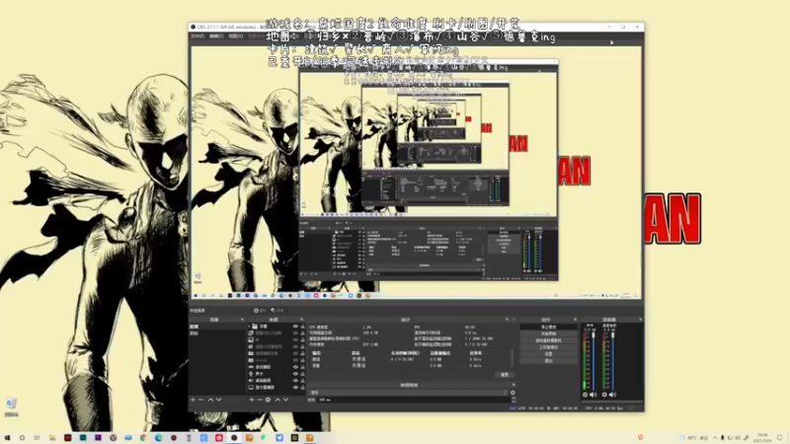This screenshot has width=790, height=444.
Task: Click the Audio Mixer horizontal scrollbar
Action: coord(611,402)
